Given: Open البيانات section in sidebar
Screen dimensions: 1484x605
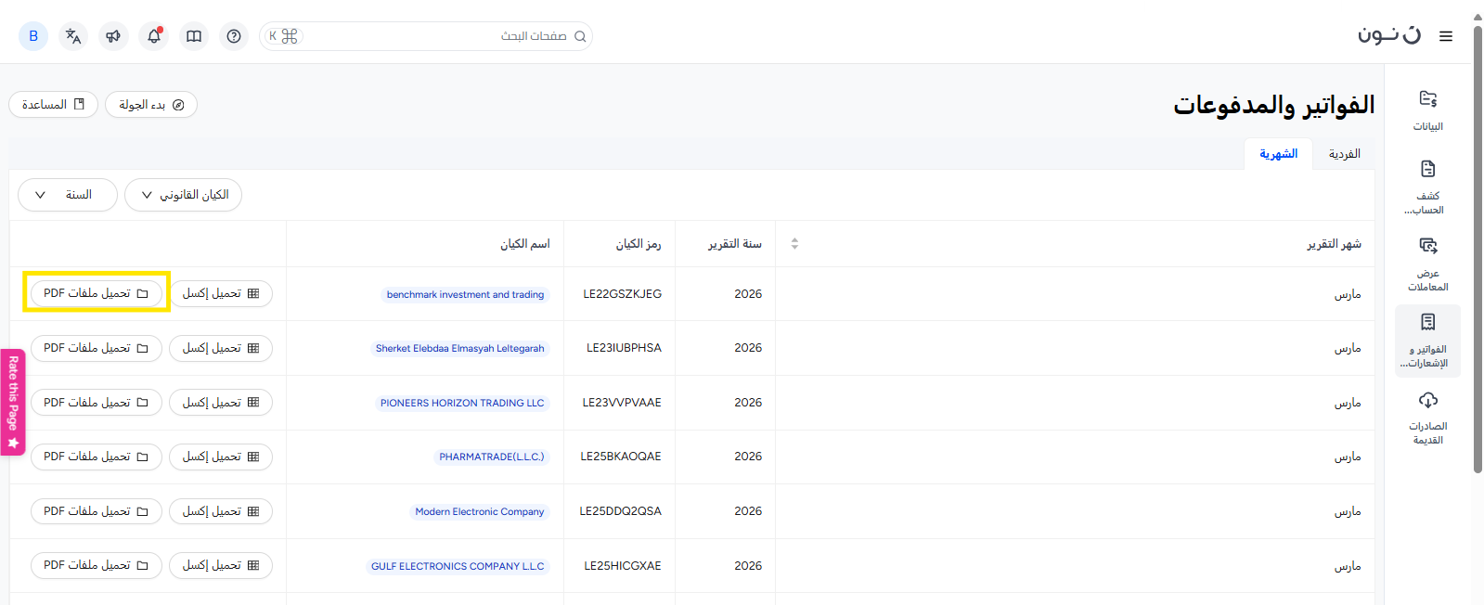Looking at the screenshot, I should [x=1427, y=109].
